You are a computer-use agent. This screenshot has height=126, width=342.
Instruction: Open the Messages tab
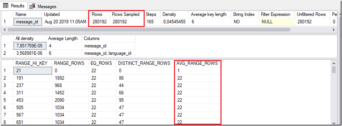(43, 6)
